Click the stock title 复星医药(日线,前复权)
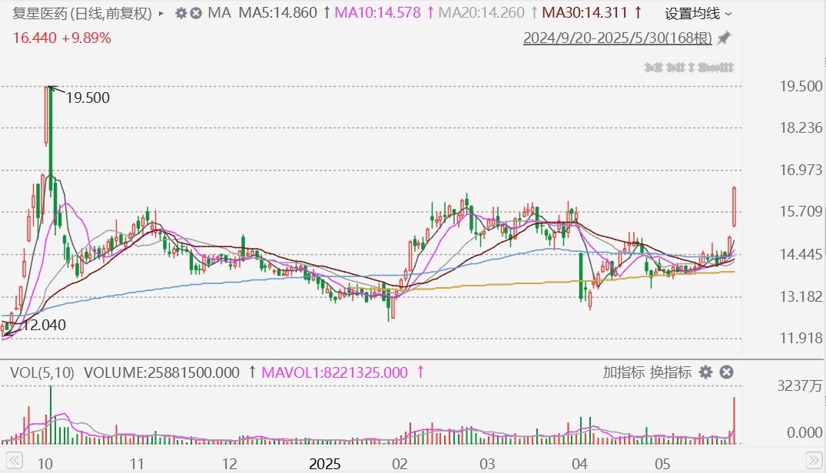Viewport: 826px width, 473px height. click(x=82, y=13)
